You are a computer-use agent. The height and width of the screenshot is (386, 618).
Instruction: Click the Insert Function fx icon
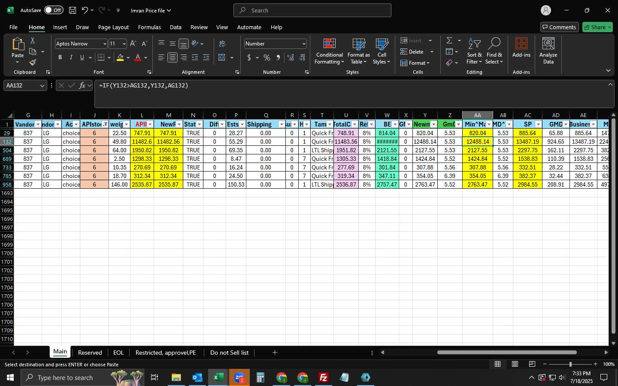pos(82,85)
